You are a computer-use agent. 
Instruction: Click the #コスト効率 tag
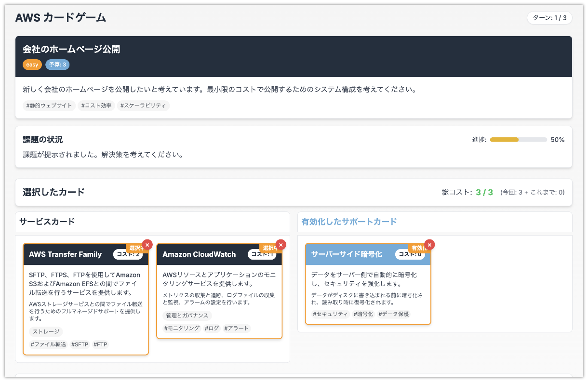(96, 105)
